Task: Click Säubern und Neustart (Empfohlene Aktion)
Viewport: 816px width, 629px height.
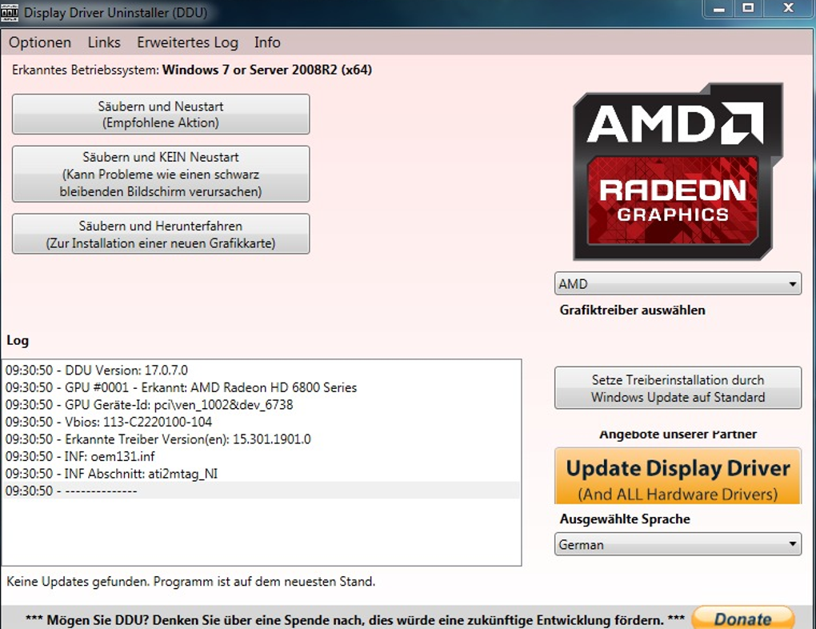Action: coord(160,114)
